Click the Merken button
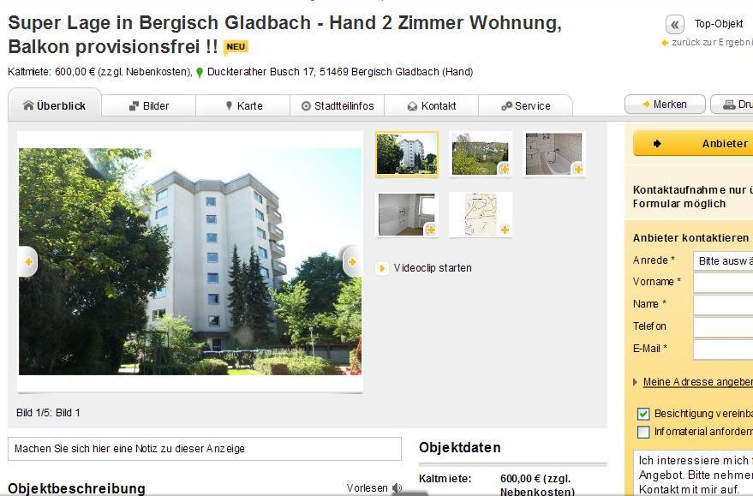Image resolution: width=753 pixels, height=496 pixels. 665,105
